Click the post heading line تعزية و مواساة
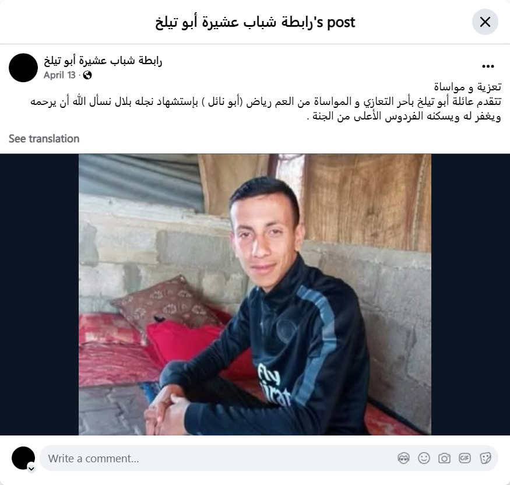This screenshot has height=485, width=510. 467,87
